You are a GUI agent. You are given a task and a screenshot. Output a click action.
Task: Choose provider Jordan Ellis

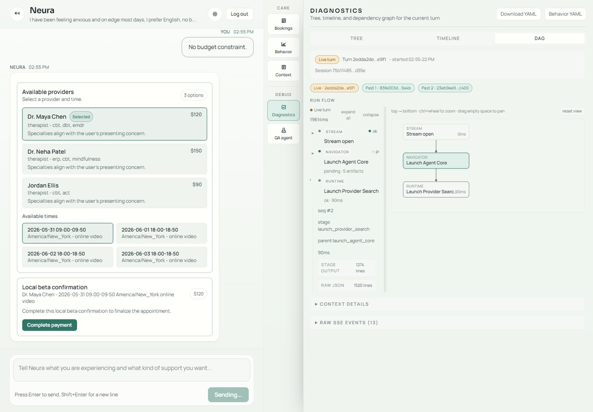pos(114,193)
